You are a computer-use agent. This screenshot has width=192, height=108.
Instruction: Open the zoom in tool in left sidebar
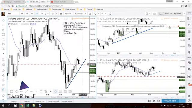[3, 60]
